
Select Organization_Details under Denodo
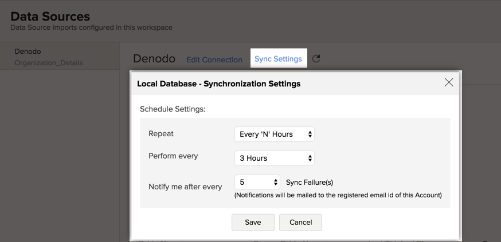(49, 63)
